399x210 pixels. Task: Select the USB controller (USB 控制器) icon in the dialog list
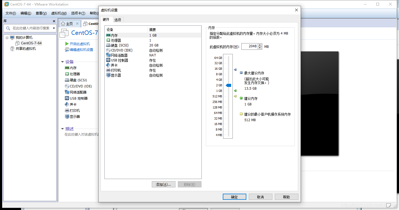(108, 60)
